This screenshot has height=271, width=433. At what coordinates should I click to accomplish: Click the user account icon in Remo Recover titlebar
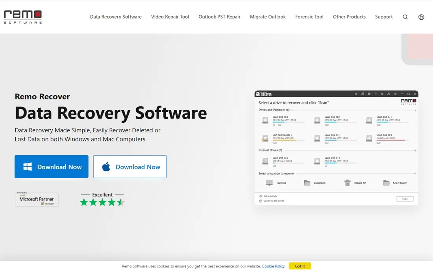click(x=389, y=94)
